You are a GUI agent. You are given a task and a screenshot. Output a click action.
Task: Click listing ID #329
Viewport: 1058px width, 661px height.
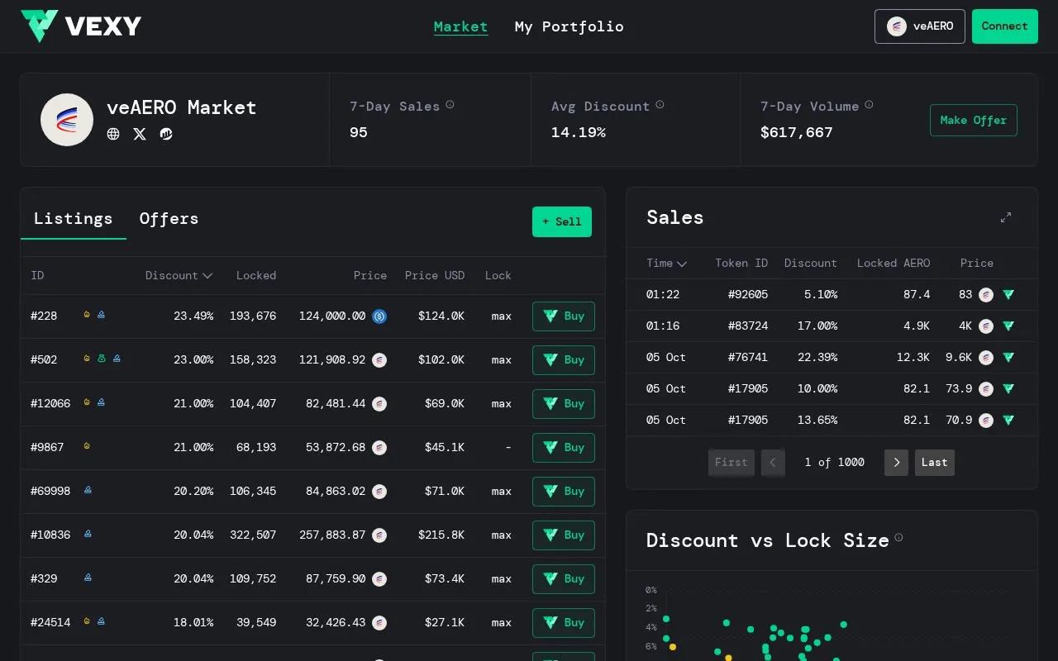click(44, 578)
